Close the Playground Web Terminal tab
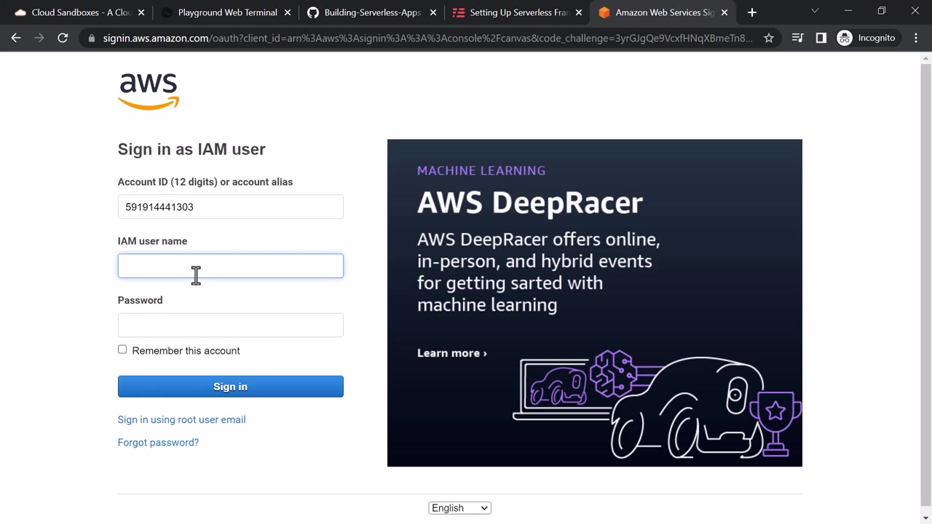 (288, 12)
